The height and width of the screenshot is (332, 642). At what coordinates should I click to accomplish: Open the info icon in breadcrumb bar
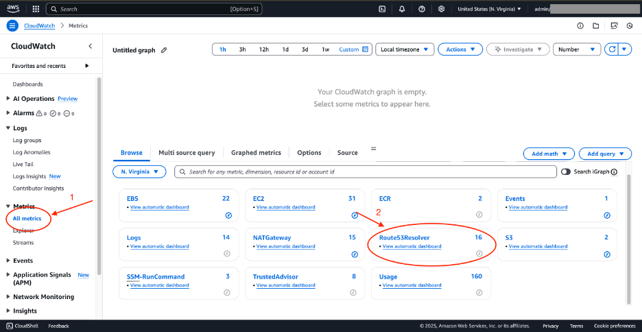tap(580, 26)
